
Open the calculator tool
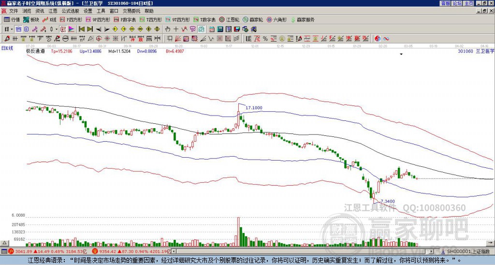pyautogui.click(x=220, y=29)
